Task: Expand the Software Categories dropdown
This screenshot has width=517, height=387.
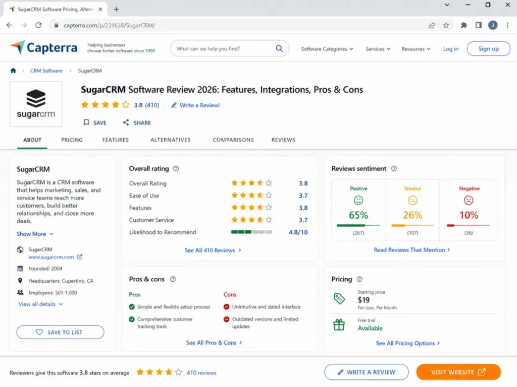Action: point(327,49)
